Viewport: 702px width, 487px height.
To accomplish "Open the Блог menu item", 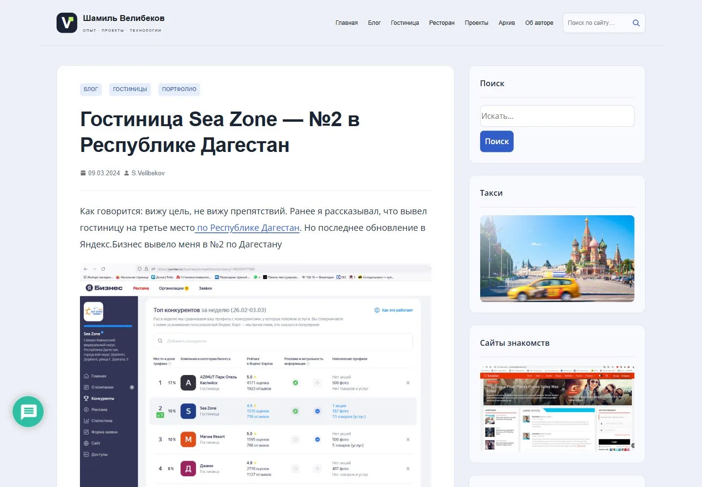I will (374, 23).
